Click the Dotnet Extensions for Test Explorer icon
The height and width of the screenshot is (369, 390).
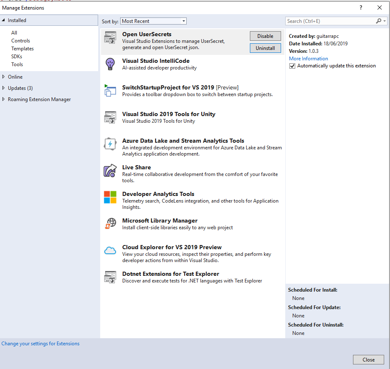110,277
